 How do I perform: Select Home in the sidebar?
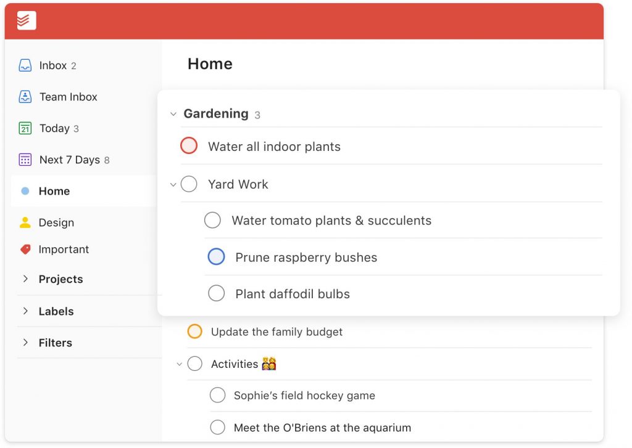point(54,191)
